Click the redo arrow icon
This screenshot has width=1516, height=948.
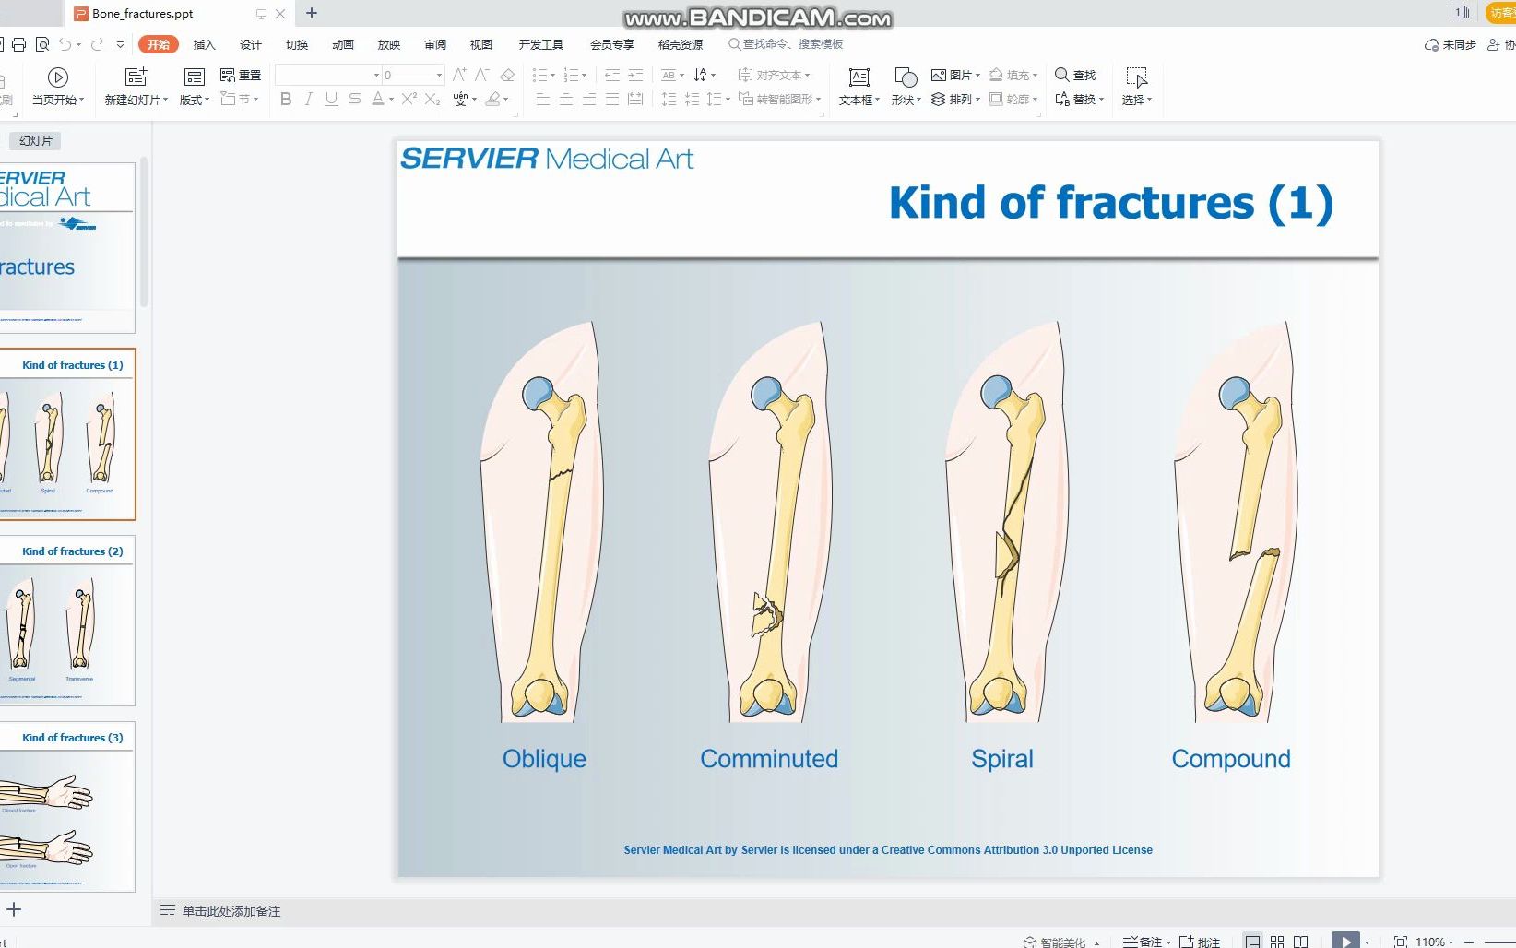pos(97,44)
